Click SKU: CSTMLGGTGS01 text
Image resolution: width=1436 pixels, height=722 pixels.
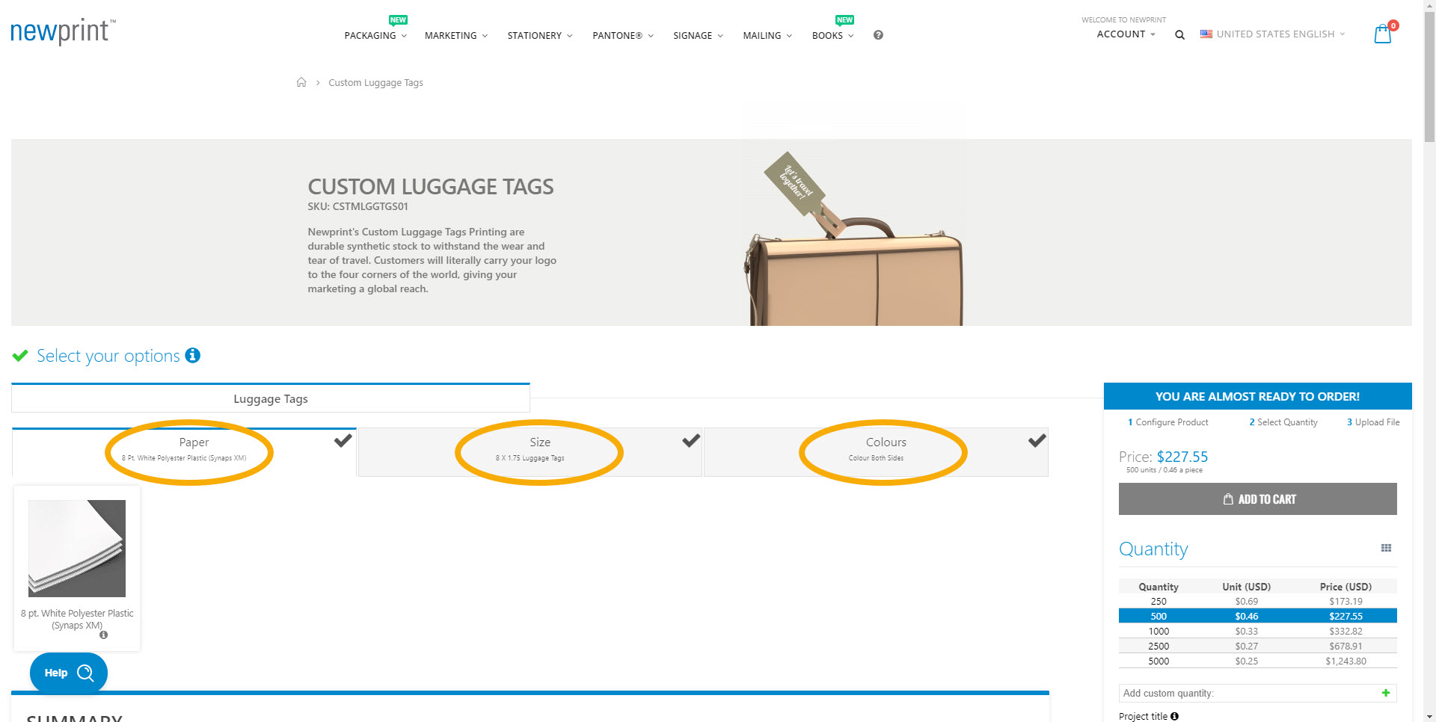[358, 206]
